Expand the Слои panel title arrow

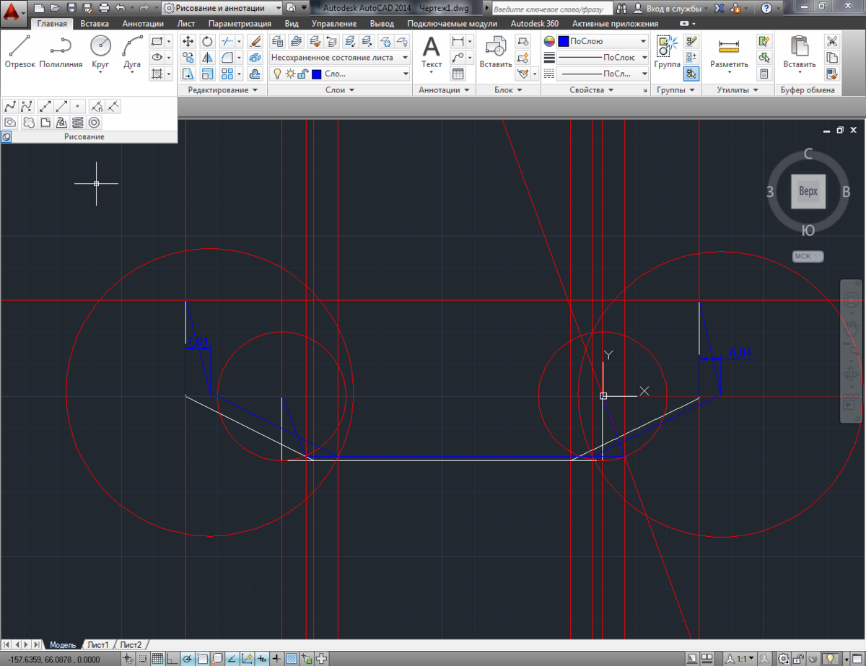(351, 90)
